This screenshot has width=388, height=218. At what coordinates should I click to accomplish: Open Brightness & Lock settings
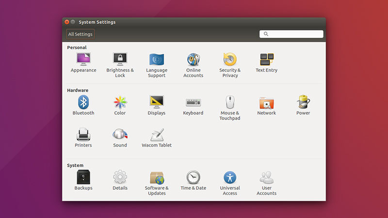pos(120,60)
